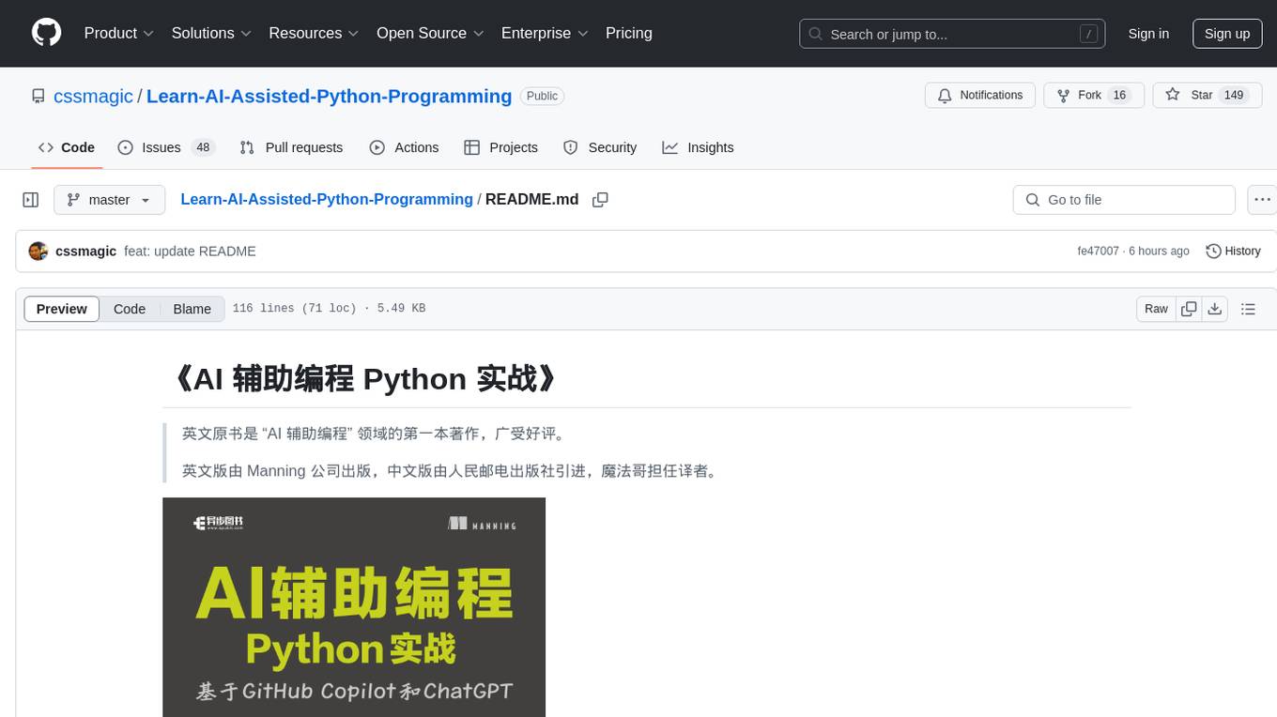Image resolution: width=1277 pixels, height=717 pixels.
Task: Switch to the Insights tab
Action: pyautogui.click(x=698, y=147)
